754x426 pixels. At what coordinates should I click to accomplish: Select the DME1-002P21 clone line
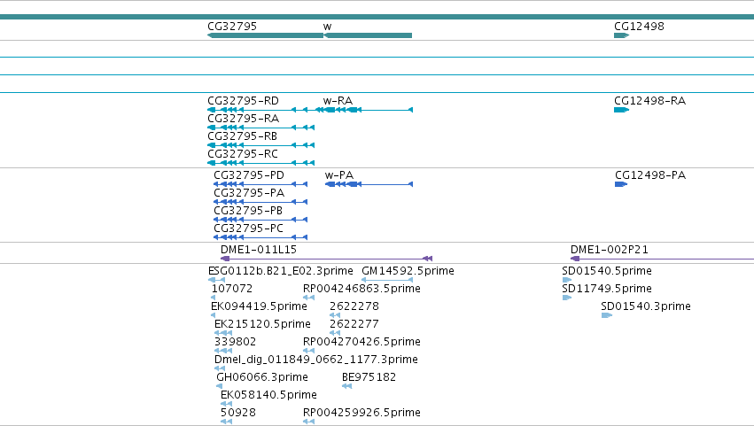662,259
